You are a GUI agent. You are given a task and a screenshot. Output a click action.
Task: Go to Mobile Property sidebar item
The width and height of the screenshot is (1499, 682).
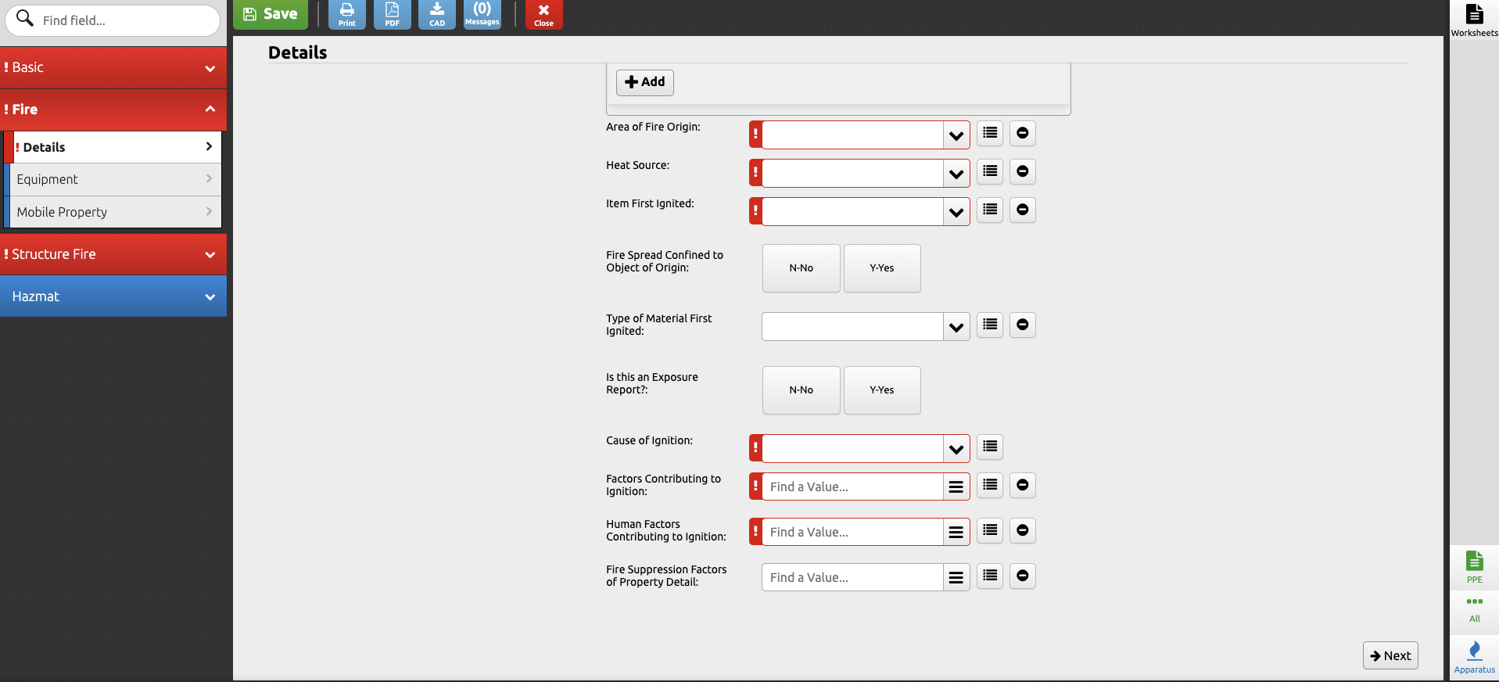pyautogui.click(x=114, y=212)
